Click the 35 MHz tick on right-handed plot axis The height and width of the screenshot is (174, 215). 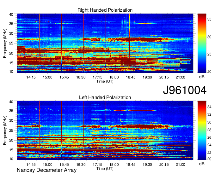[x=11, y=24]
